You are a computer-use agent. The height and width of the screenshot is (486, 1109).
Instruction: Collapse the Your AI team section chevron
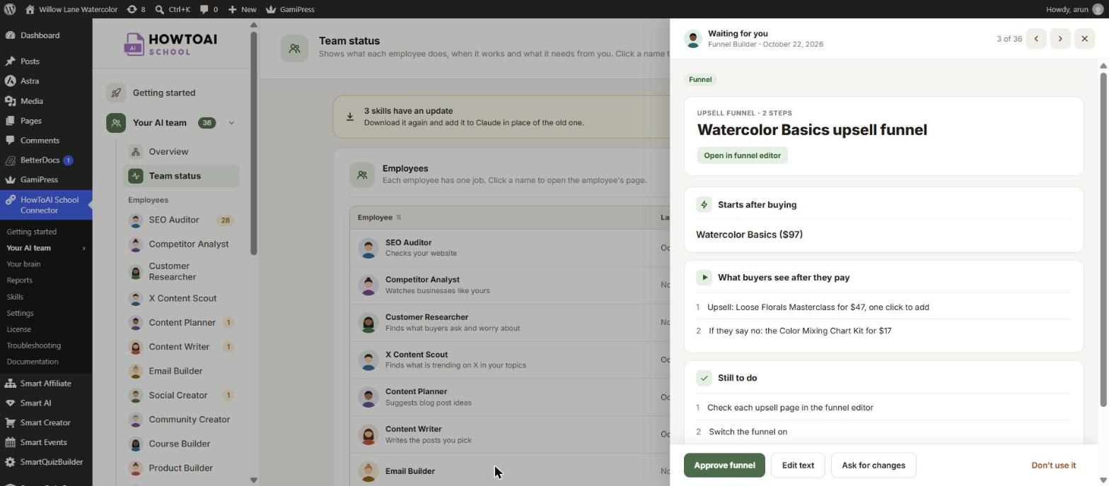pyautogui.click(x=231, y=123)
